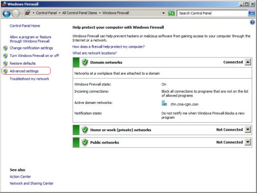
Task: Open Turn Windows Firewall on or off
Action: tap(34, 56)
